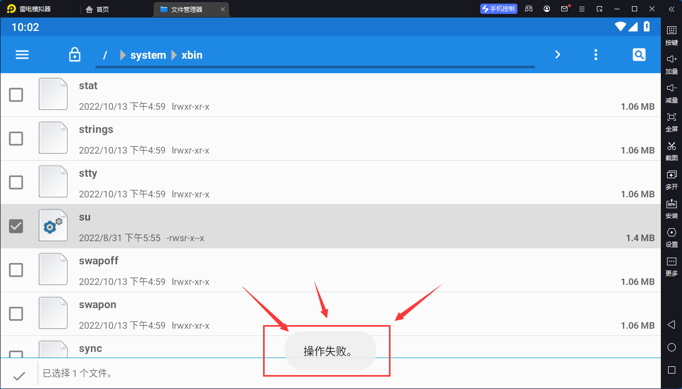Expand path with the right chevron arrow
This screenshot has height=389, width=682.
coord(558,55)
